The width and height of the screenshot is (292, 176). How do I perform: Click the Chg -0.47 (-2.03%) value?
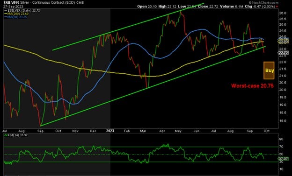tap(260, 7)
